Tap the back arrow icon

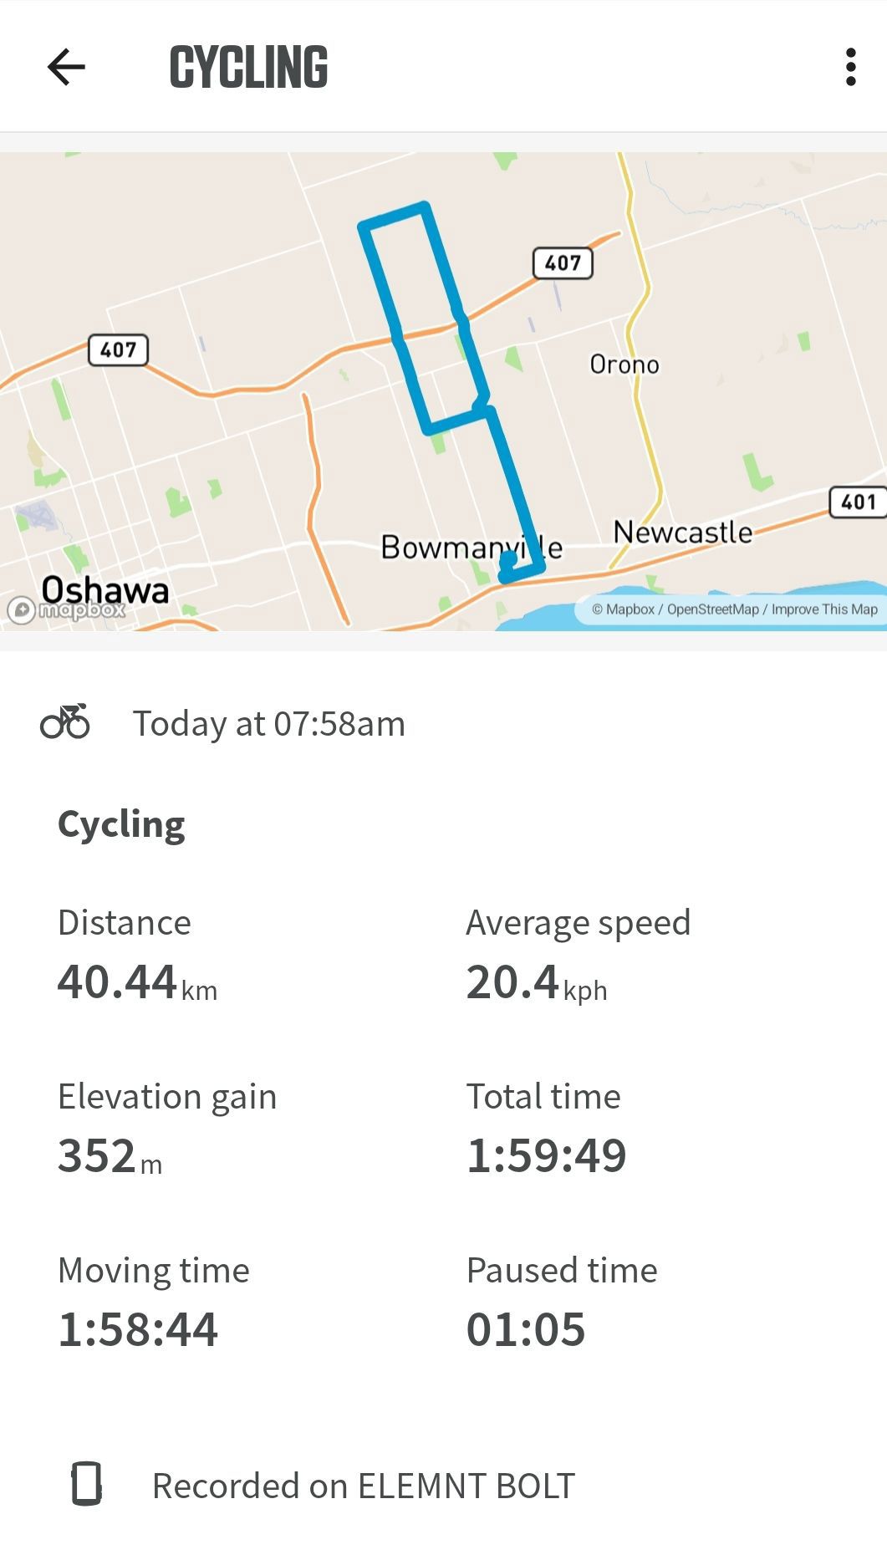(x=66, y=67)
